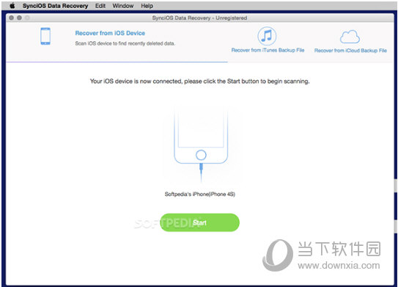The width and height of the screenshot is (398, 287).
Task: Open the Help menu
Action: click(147, 6)
